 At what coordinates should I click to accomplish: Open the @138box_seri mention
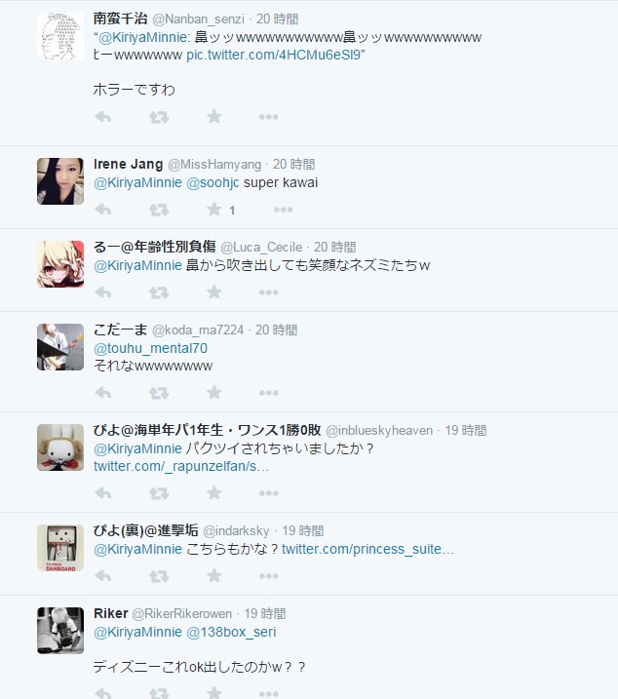231,632
